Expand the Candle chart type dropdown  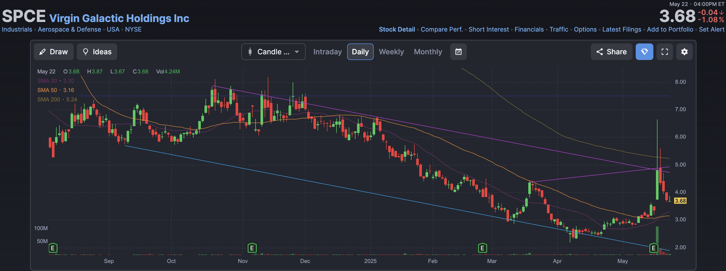point(273,52)
